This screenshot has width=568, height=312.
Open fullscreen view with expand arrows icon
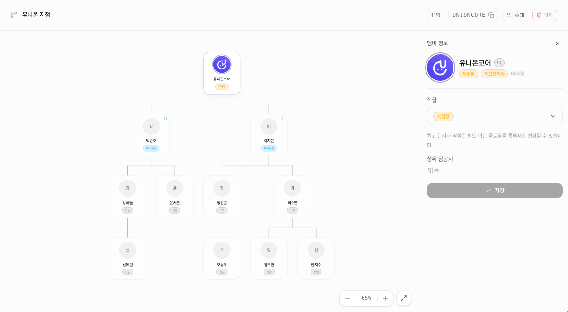(404, 298)
